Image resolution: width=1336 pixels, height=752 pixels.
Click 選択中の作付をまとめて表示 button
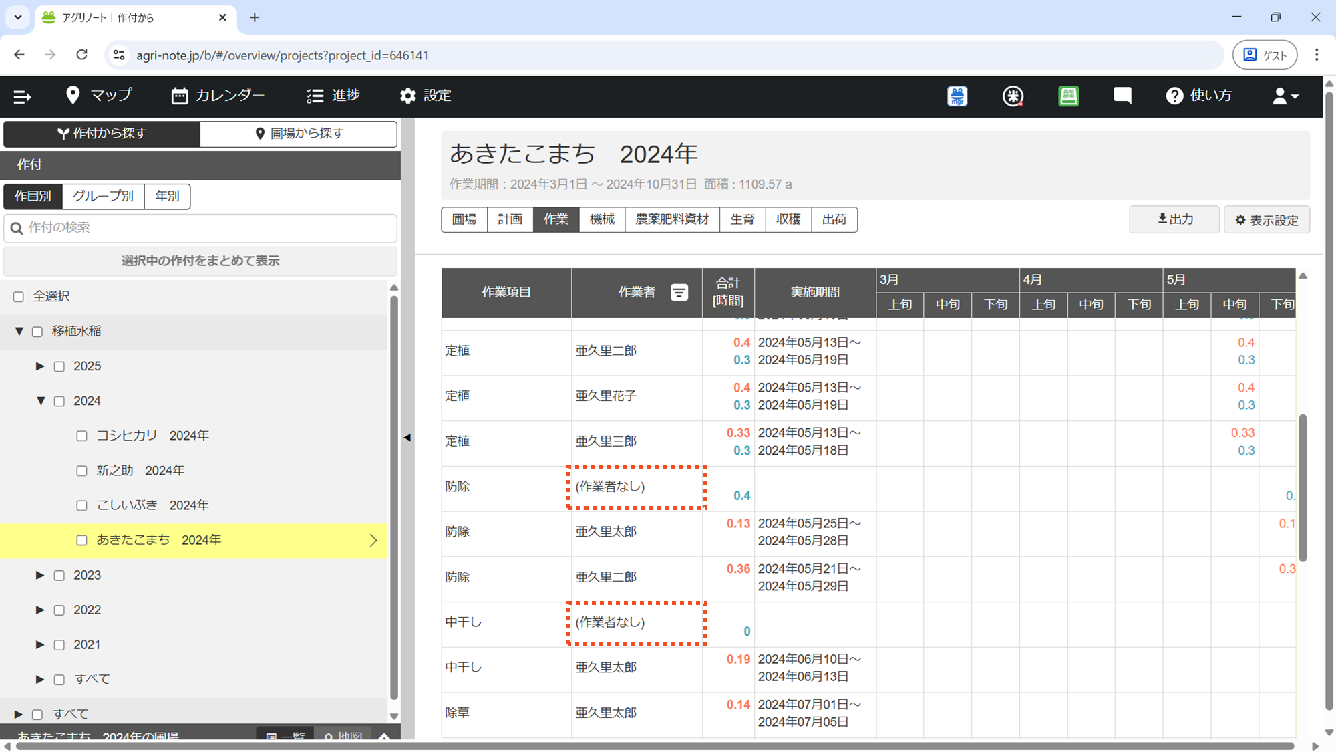[x=200, y=261]
